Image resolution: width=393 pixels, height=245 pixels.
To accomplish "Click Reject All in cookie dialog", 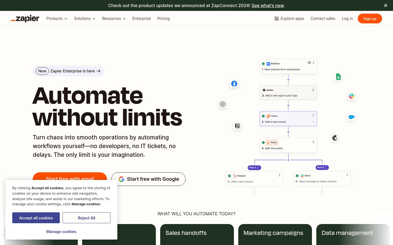I will [x=87, y=218].
